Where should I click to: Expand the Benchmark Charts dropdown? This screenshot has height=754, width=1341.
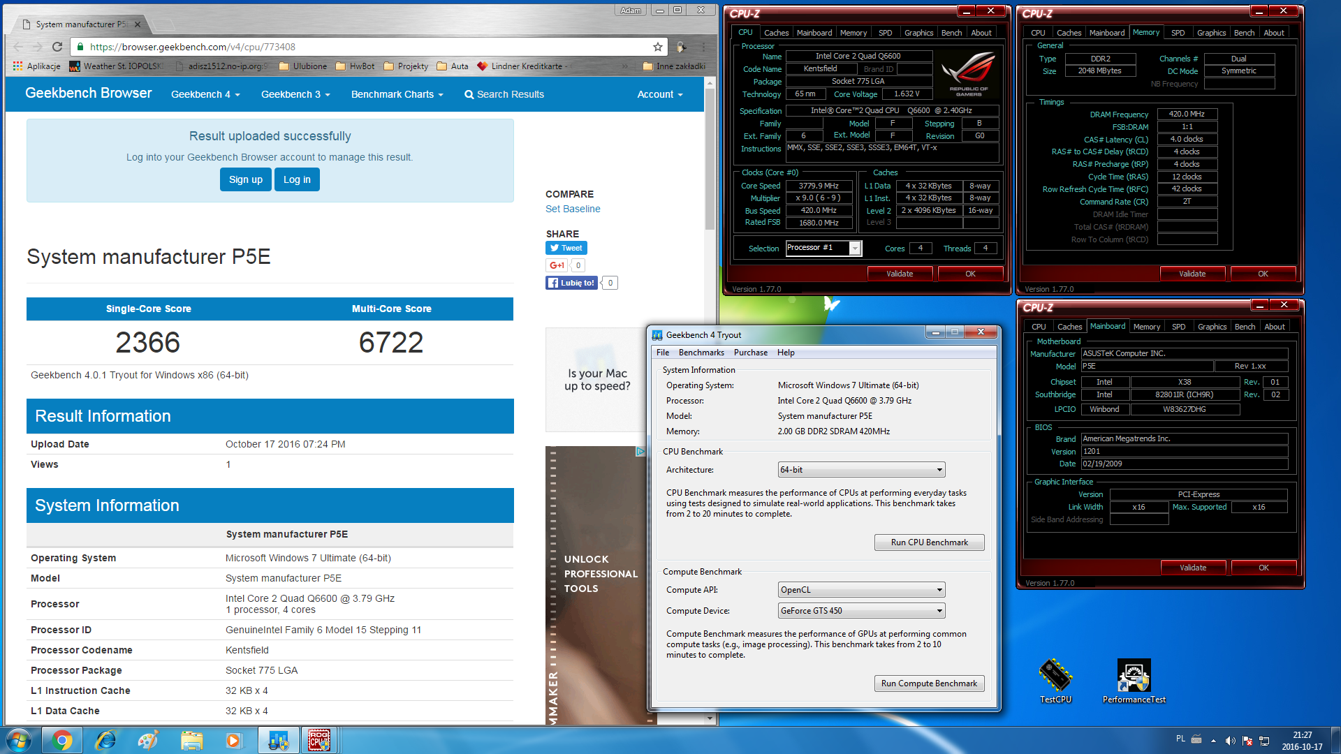[x=397, y=94]
